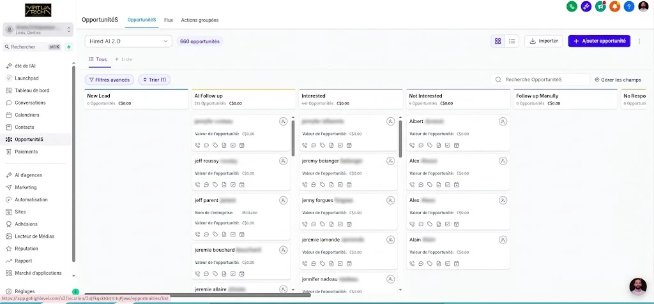The height and width of the screenshot is (304, 654).
Task: Click the Virtua Tech logo
Action: point(38,10)
